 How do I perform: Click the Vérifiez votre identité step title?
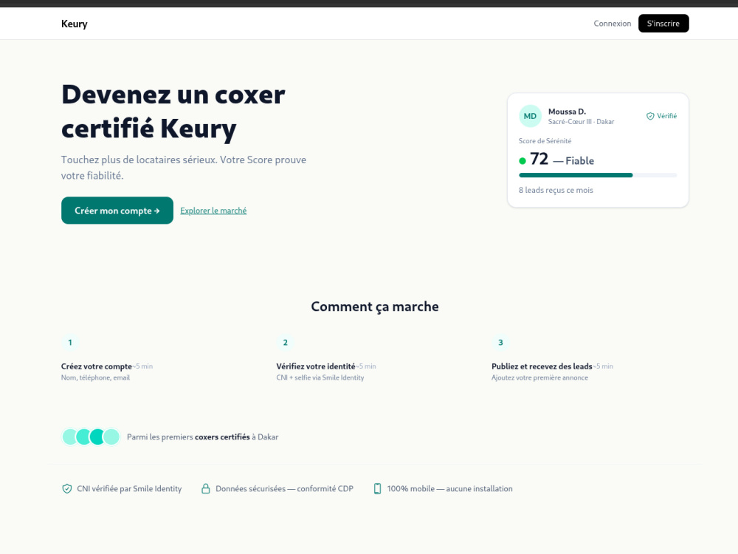[x=316, y=366]
